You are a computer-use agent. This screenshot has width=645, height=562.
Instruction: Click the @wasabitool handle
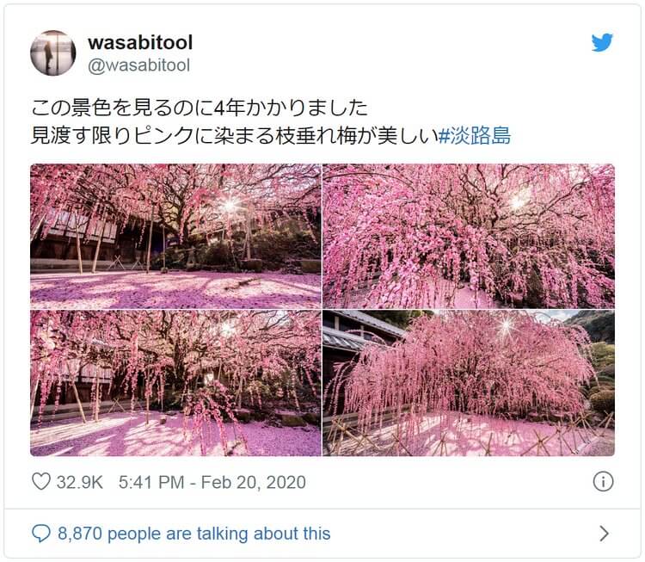tap(139, 65)
